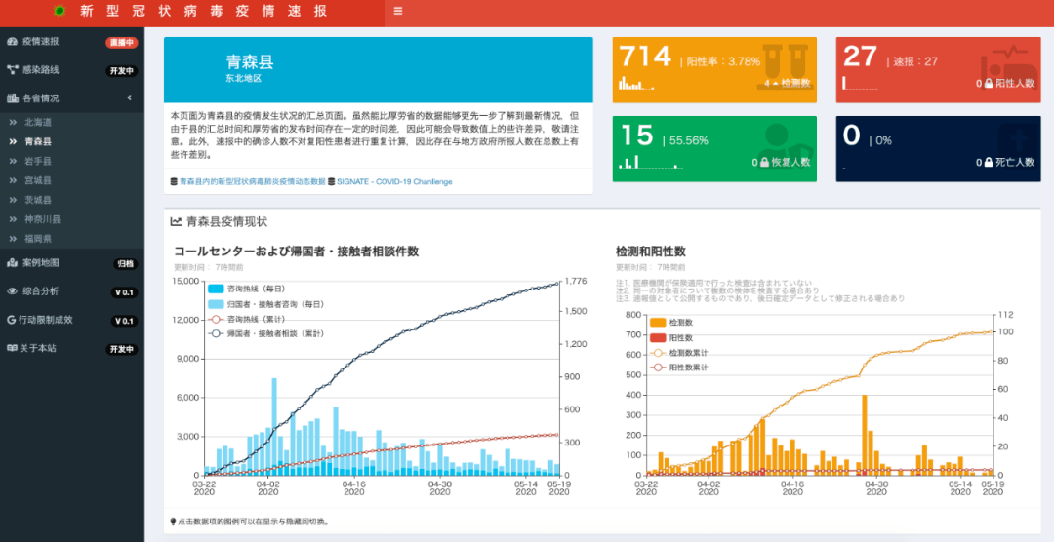Click the hamburger menu icon in header
The image size is (1054, 542).
point(397,11)
